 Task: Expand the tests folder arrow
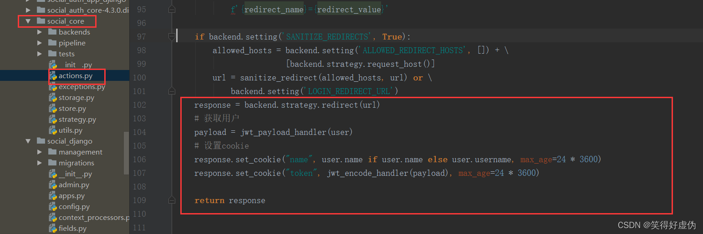[40, 54]
